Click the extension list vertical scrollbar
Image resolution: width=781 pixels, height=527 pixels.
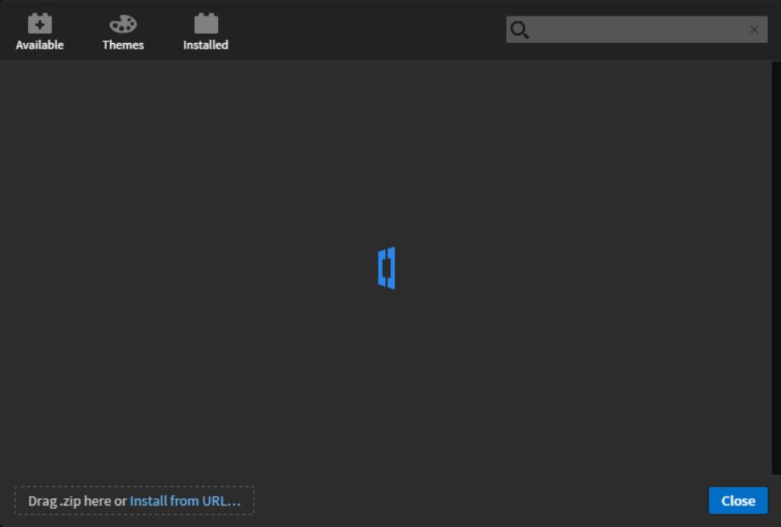776,268
